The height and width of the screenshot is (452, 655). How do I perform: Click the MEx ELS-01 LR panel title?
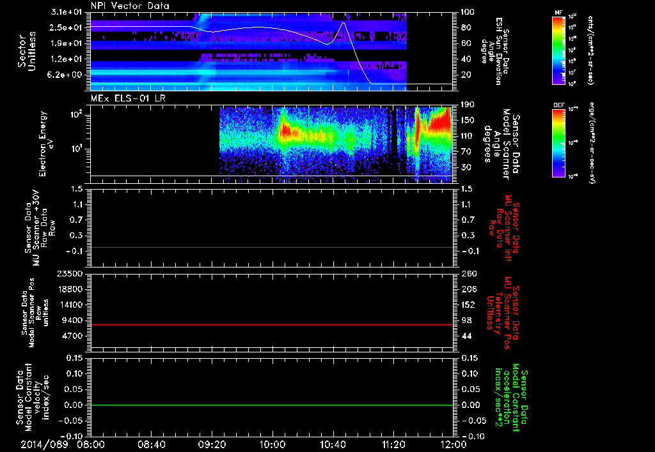128,99
